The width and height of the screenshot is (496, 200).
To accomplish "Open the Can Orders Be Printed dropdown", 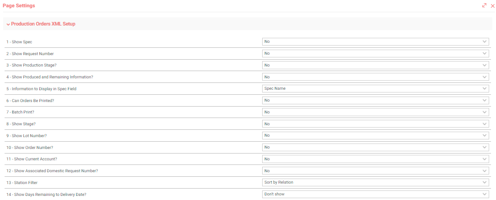I will point(375,100).
